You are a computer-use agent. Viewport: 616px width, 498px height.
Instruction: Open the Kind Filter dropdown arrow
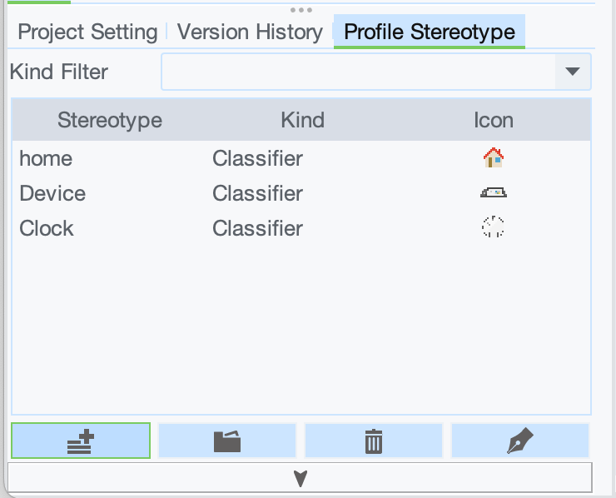pos(572,72)
